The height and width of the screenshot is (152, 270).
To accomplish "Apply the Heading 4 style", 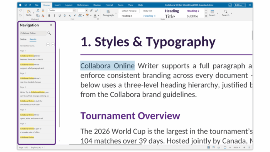I will tap(149, 16).
